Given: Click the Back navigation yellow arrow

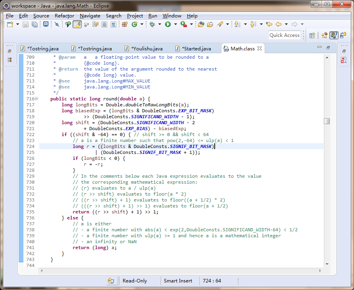Looking at the screenshot, I should point(279,24).
